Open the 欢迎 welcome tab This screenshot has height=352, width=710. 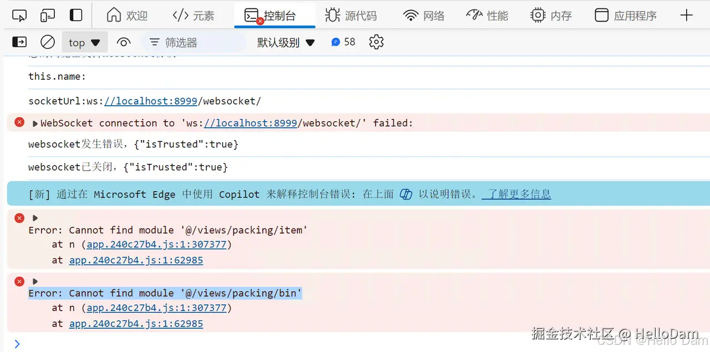(127, 15)
